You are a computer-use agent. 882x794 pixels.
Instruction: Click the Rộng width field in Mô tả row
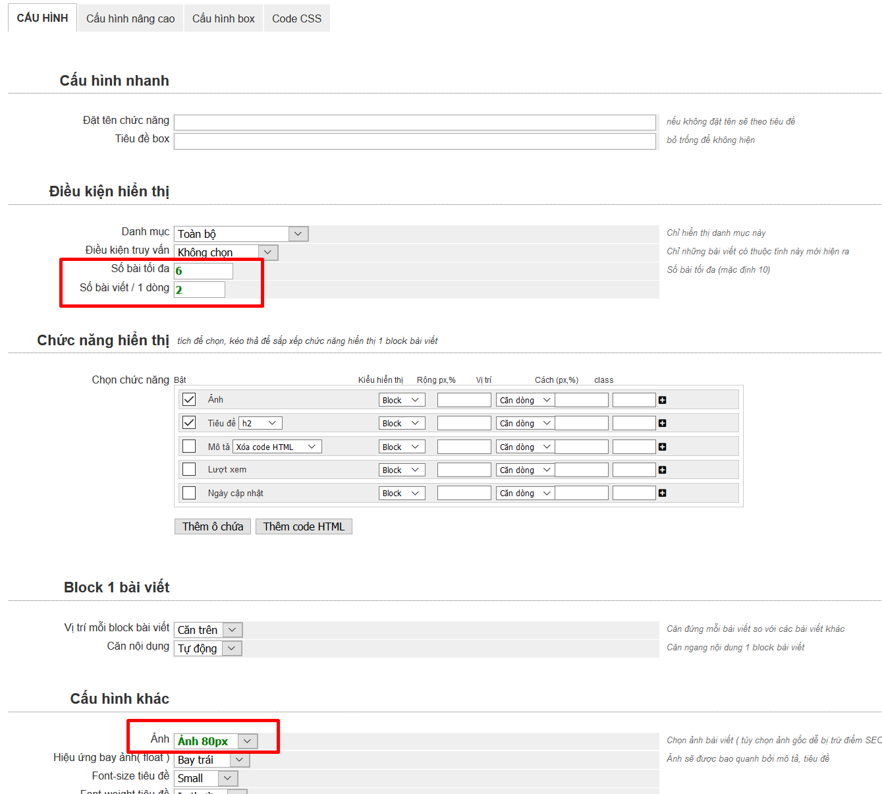pos(464,447)
